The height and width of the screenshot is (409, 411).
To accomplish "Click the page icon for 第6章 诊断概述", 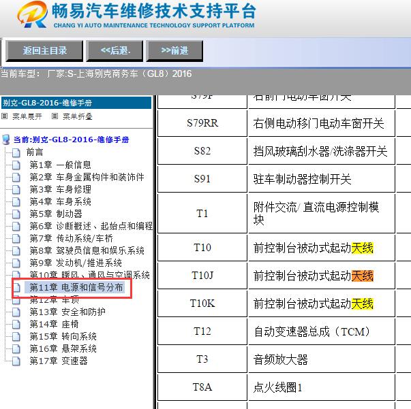I will point(16,226).
